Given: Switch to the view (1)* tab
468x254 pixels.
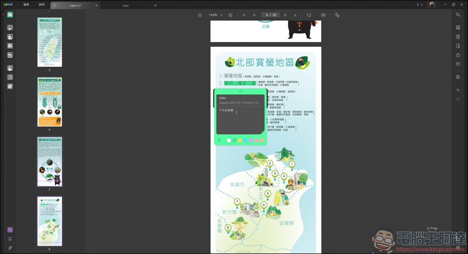Looking at the screenshot, I should click(x=75, y=5).
